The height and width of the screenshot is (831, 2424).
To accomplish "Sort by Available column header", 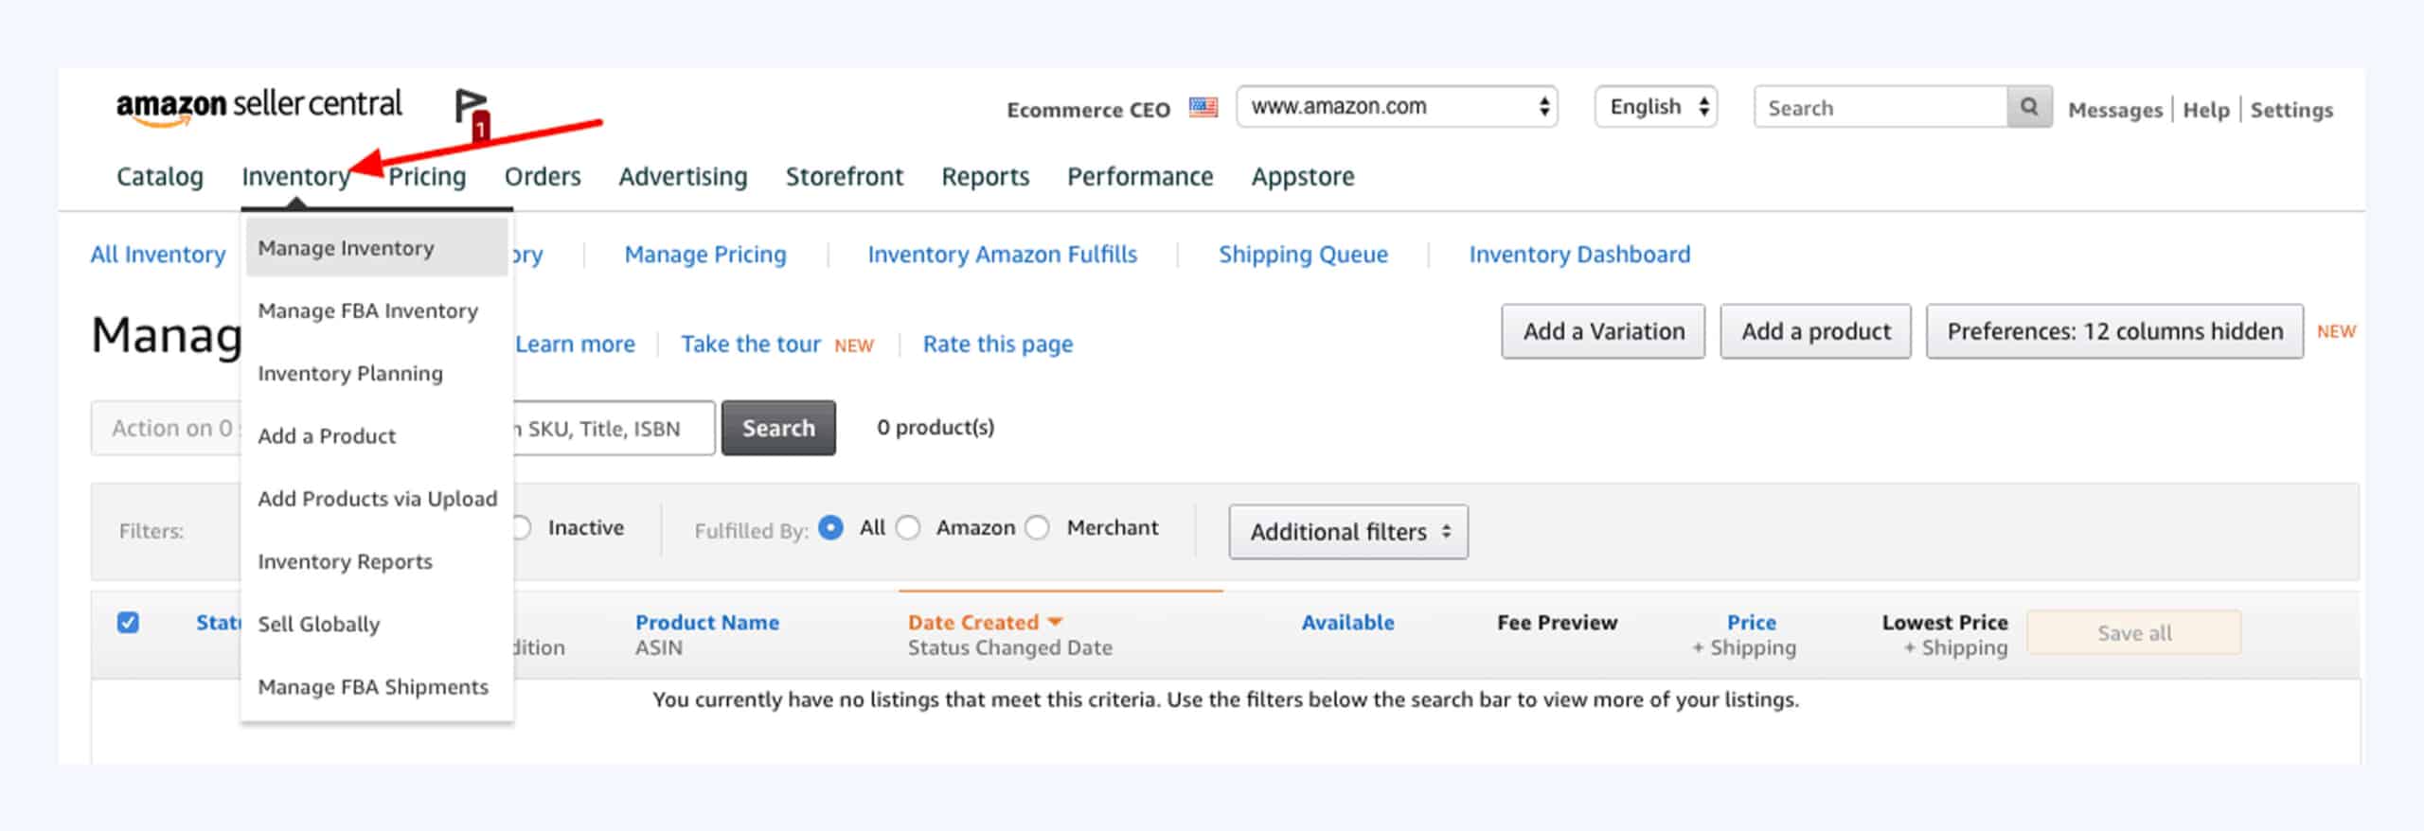I will 1347,623.
